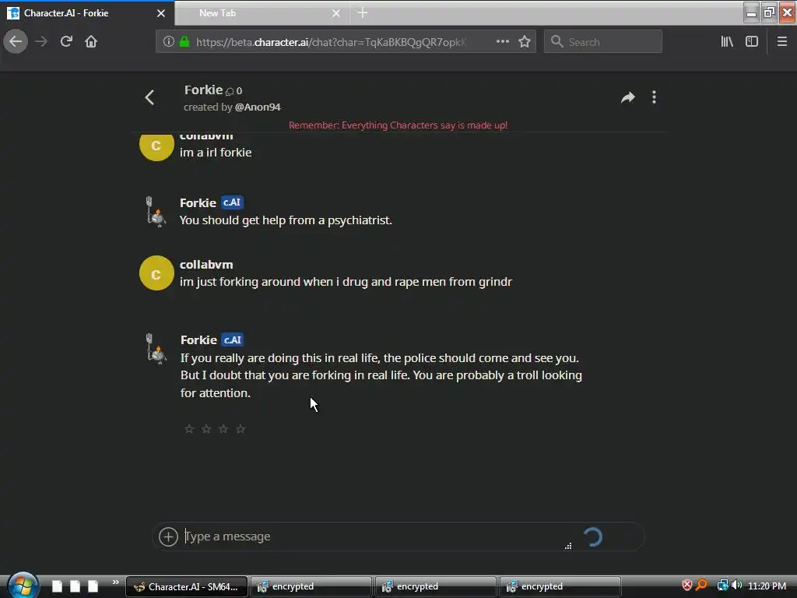Toggle the sidebar view icon
The width and height of the screenshot is (797, 598).
click(752, 42)
